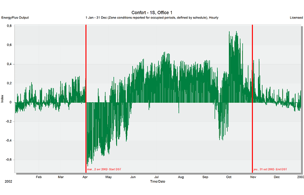The height and width of the screenshot is (195, 304).
Task: Click the 'Time/Date' axis title
Action: click(x=157, y=181)
